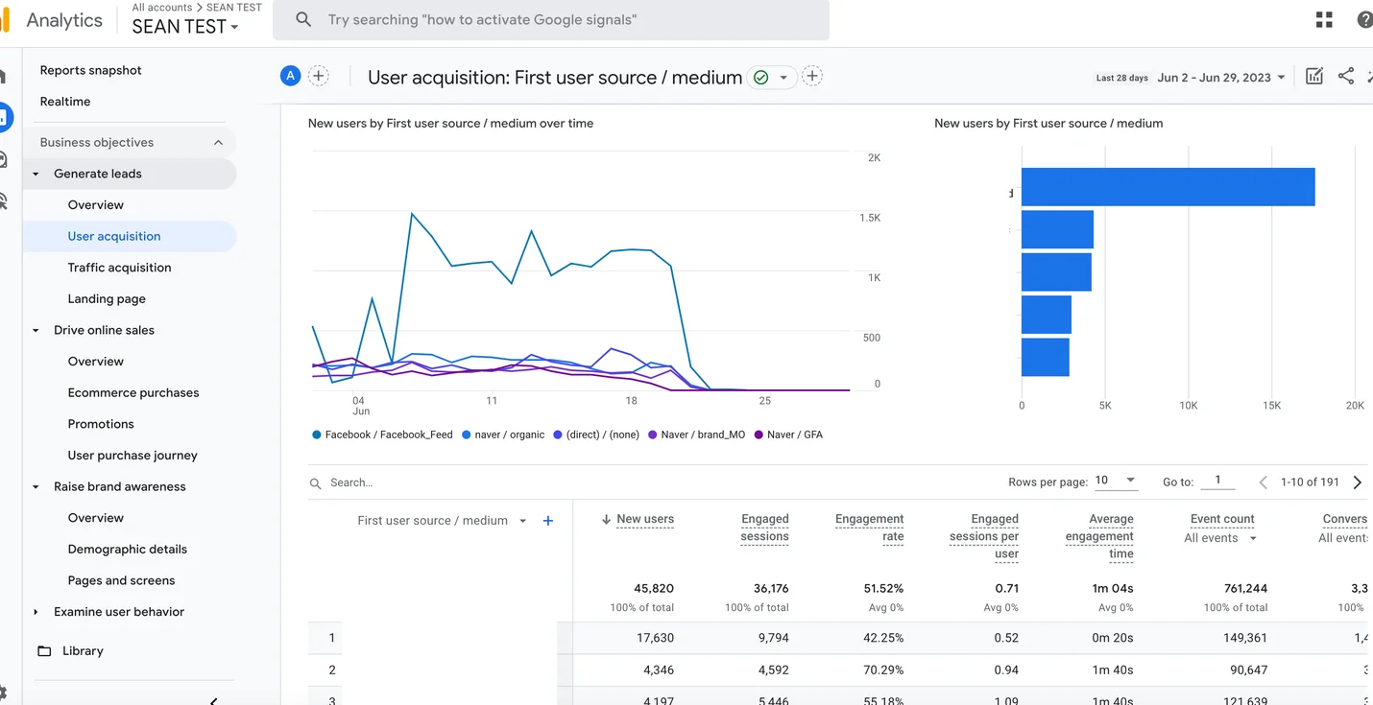Click the add comparison plus icon
This screenshot has width=1373, height=705.
pyautogui.click(x=318, y=77)
